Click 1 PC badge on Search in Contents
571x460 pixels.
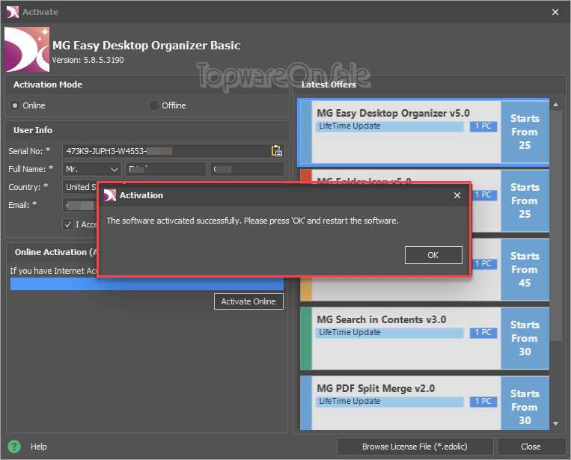pyautogui.click(x=483, y=333)
